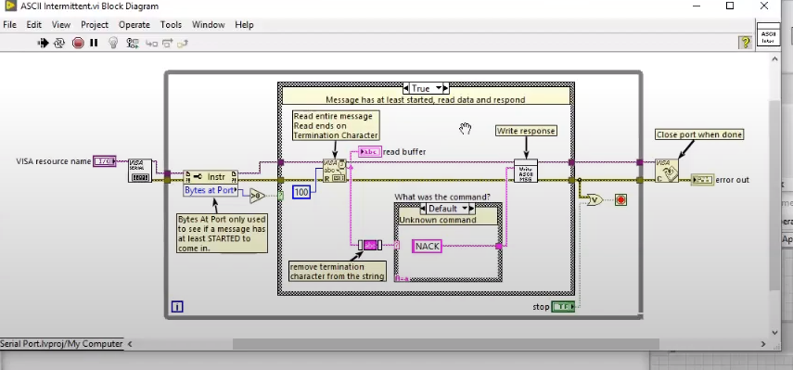This screenshot has height=370, width=793.
Task: Click the Close port when done comment
Action: tap(699, 134)
